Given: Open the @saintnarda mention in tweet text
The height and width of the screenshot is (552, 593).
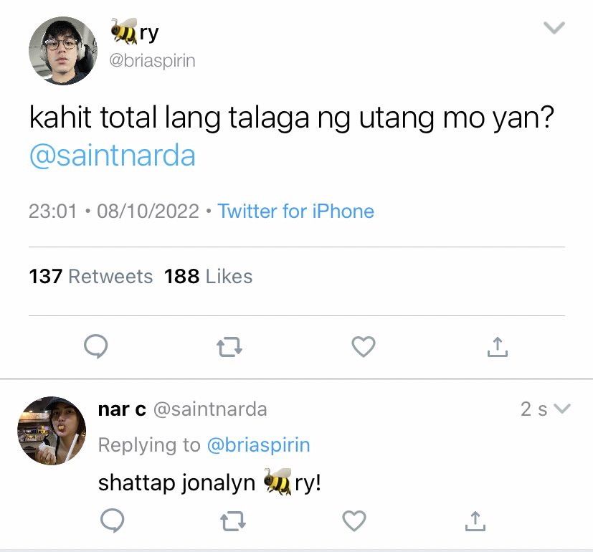Looking at the screenshot, I should pyautogui.click(x=113, y=156).
